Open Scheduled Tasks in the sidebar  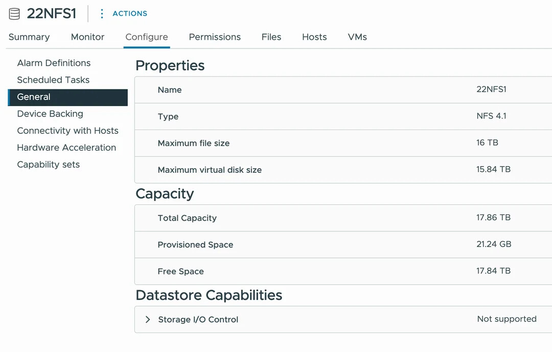(53, 80)
